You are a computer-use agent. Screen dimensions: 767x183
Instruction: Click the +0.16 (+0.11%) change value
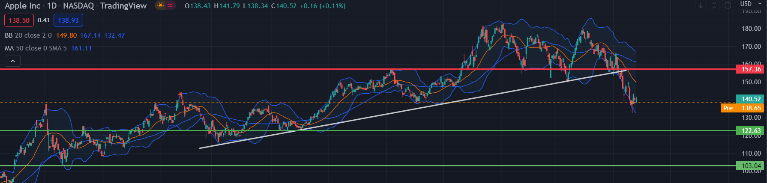tap(323, 6)
